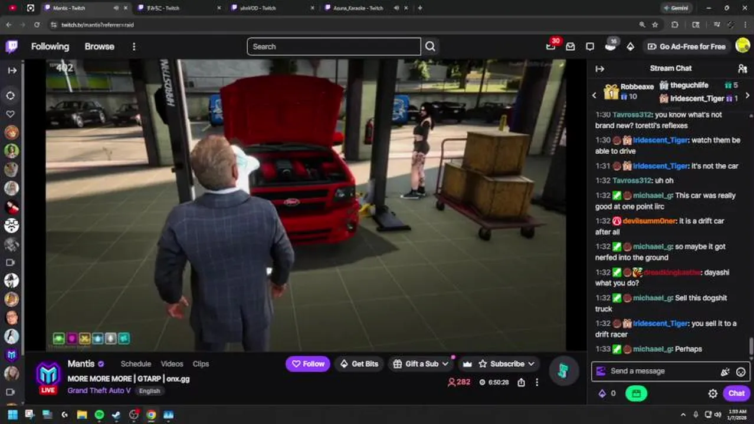Image resolution: width=754 pixels, height=424 pixels.
Task: Open the user profile avatar menu
Action: [x=743, y=46]
